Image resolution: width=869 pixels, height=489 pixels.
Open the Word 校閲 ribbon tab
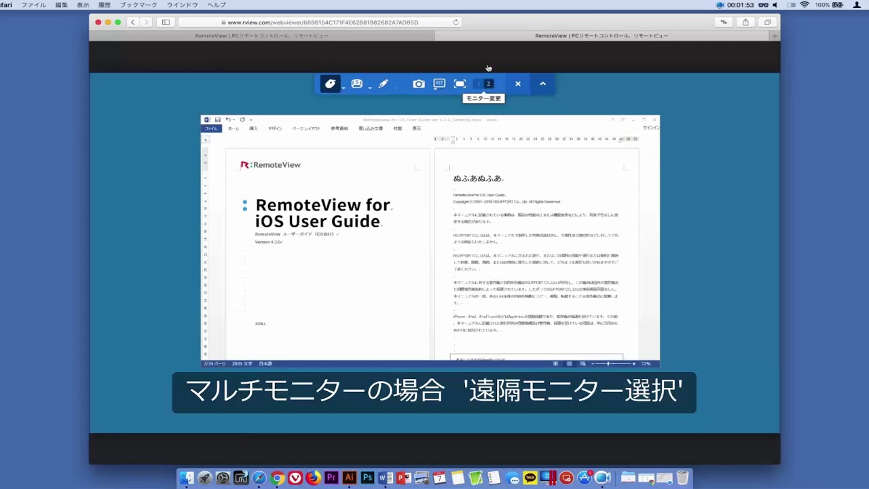(398, 128)
